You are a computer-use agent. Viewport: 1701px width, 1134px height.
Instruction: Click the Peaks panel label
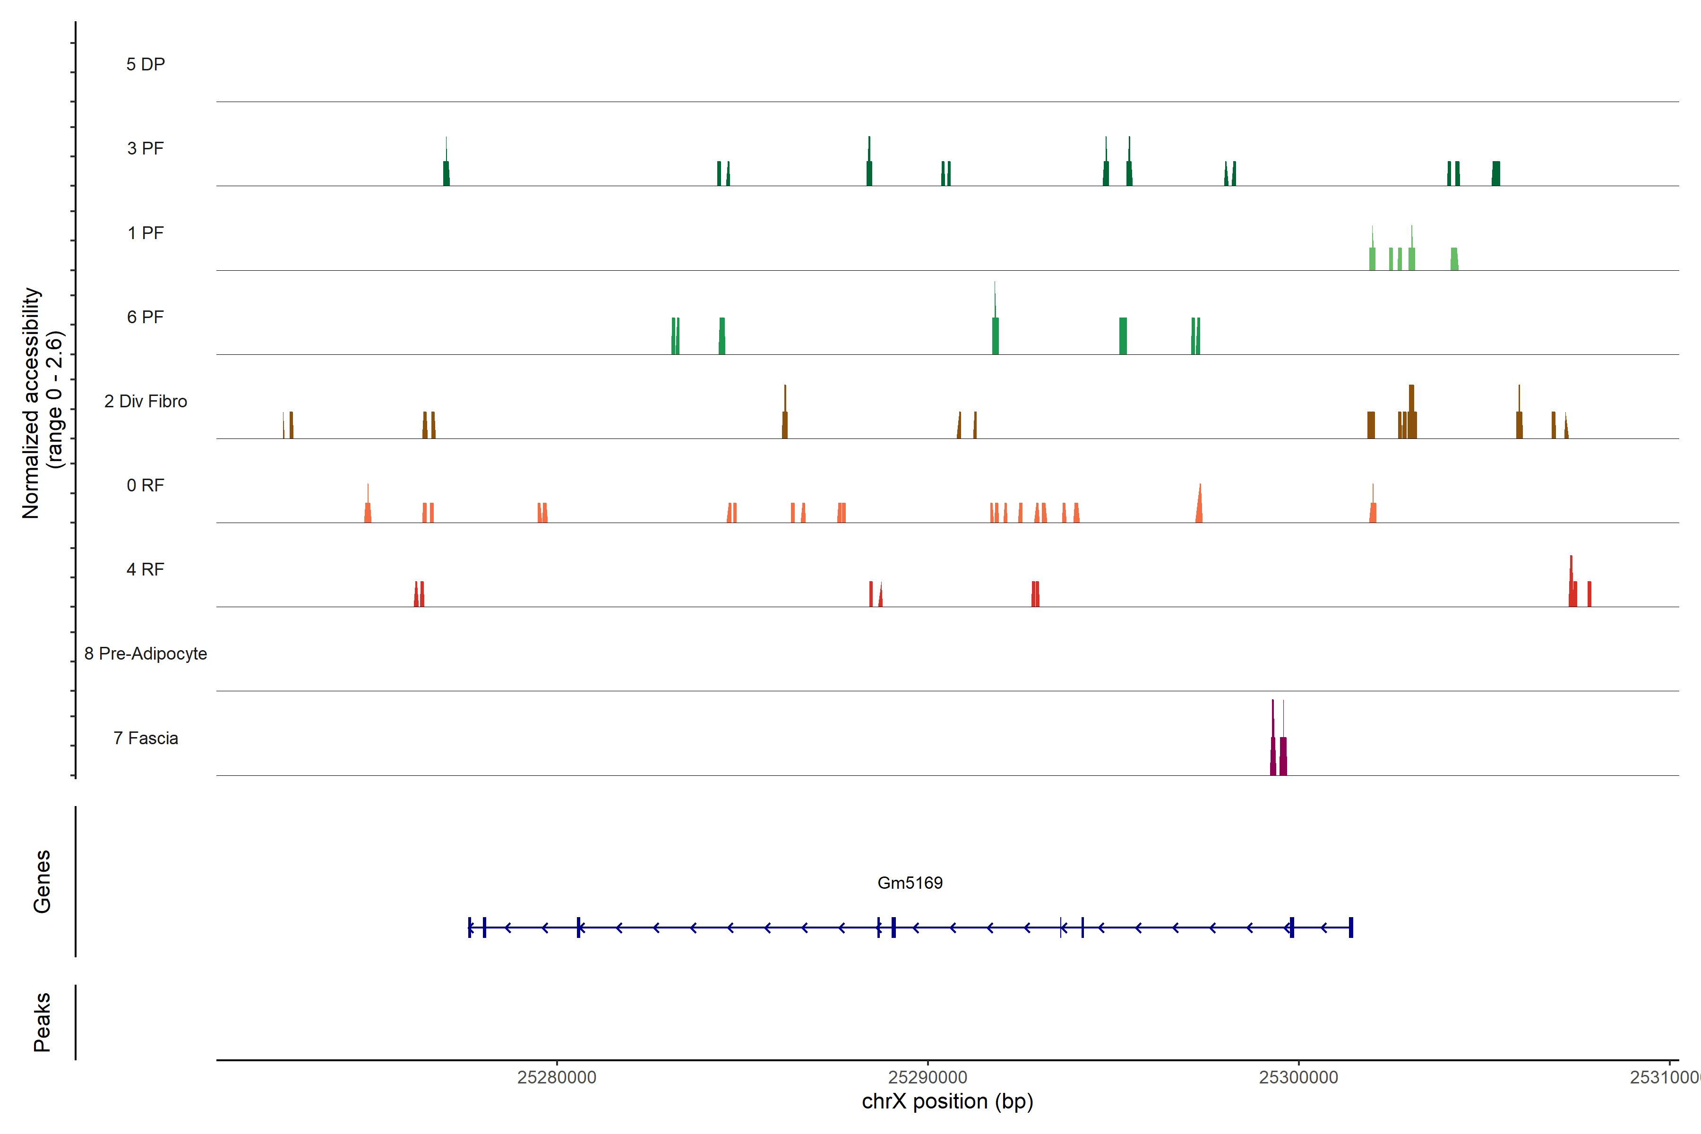42,1022
